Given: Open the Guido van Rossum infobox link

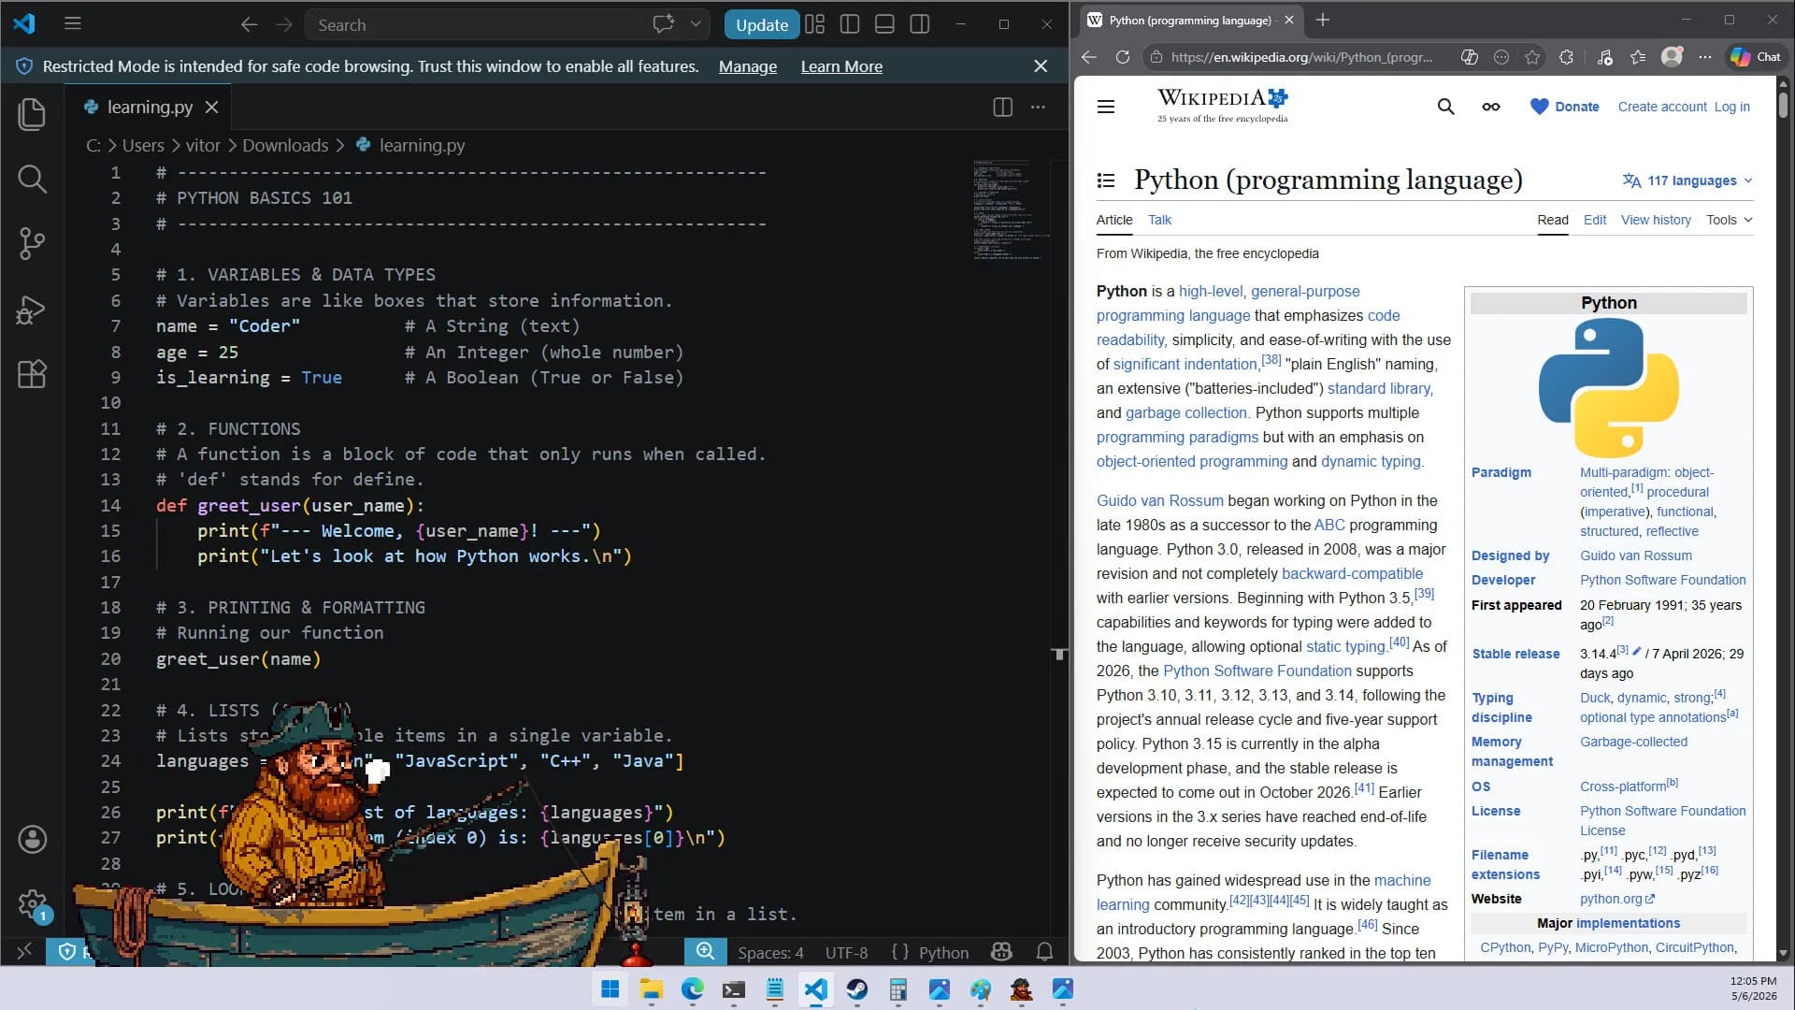Looking at the screenshot, I should point(1636,555).
